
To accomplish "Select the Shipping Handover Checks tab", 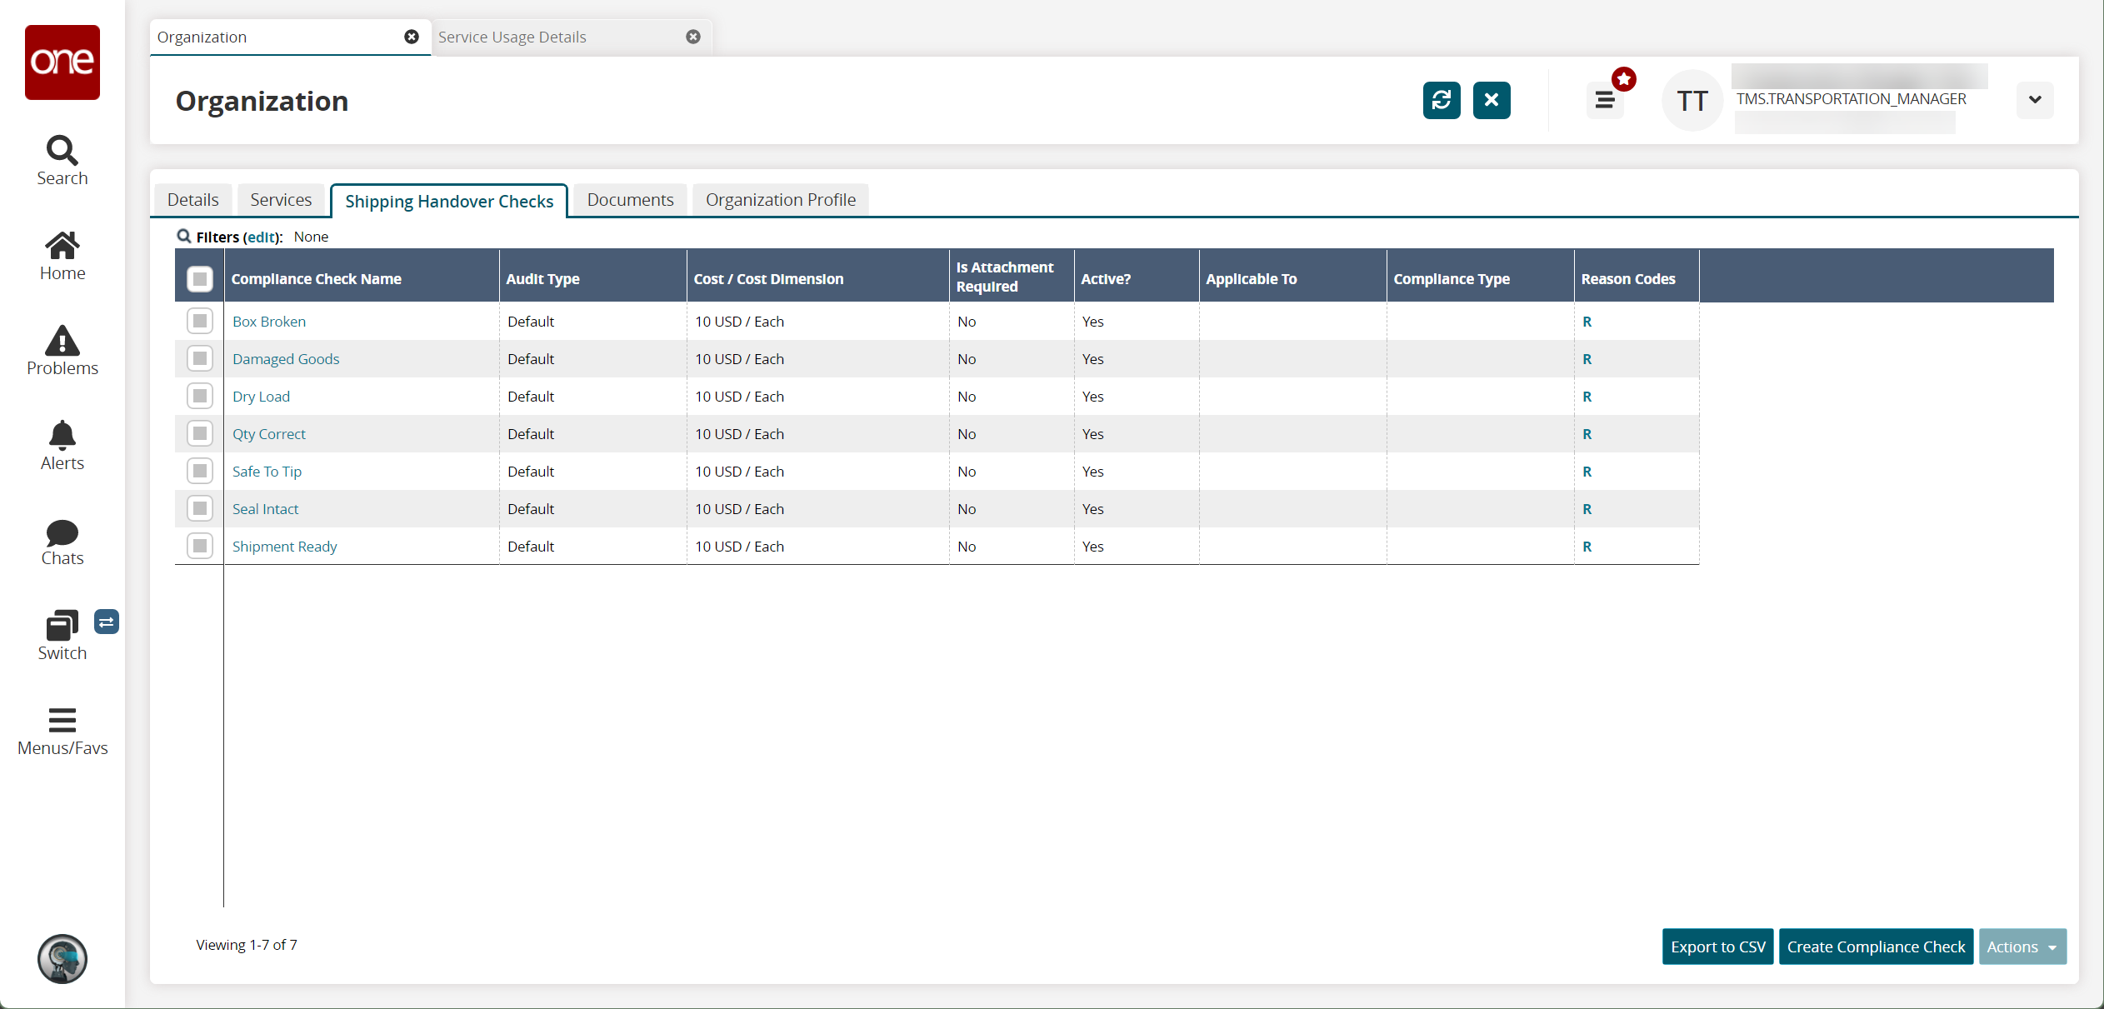I will pos(449,201).
